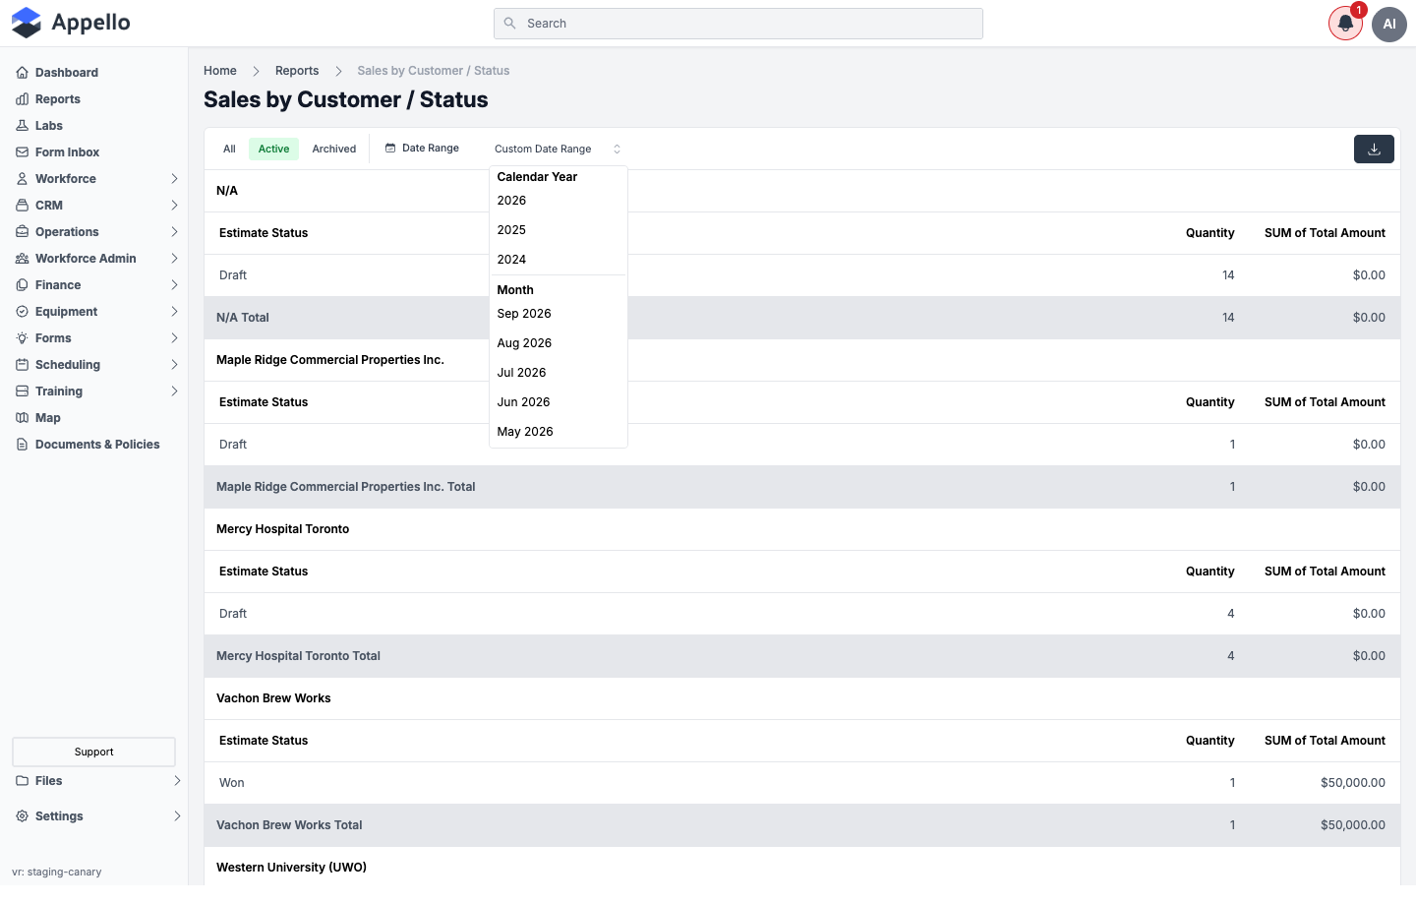Click the Equipment check-circle icon

point(22,312)
